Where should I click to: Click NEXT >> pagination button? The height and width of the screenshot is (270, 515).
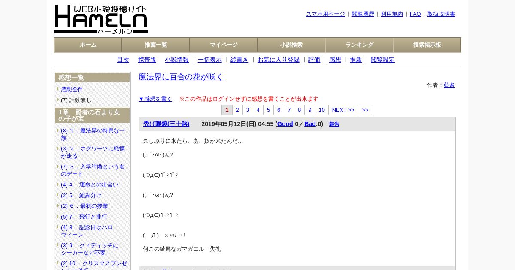click(343, 110)
